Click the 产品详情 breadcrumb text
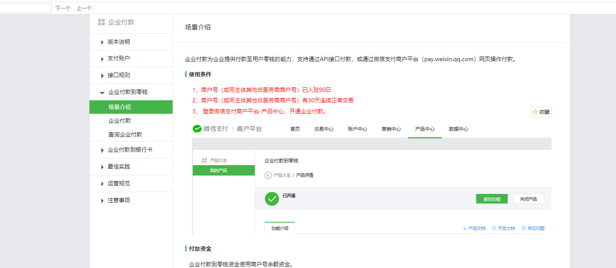Screen dimensions: 616x268 click(x=305, y=175)
